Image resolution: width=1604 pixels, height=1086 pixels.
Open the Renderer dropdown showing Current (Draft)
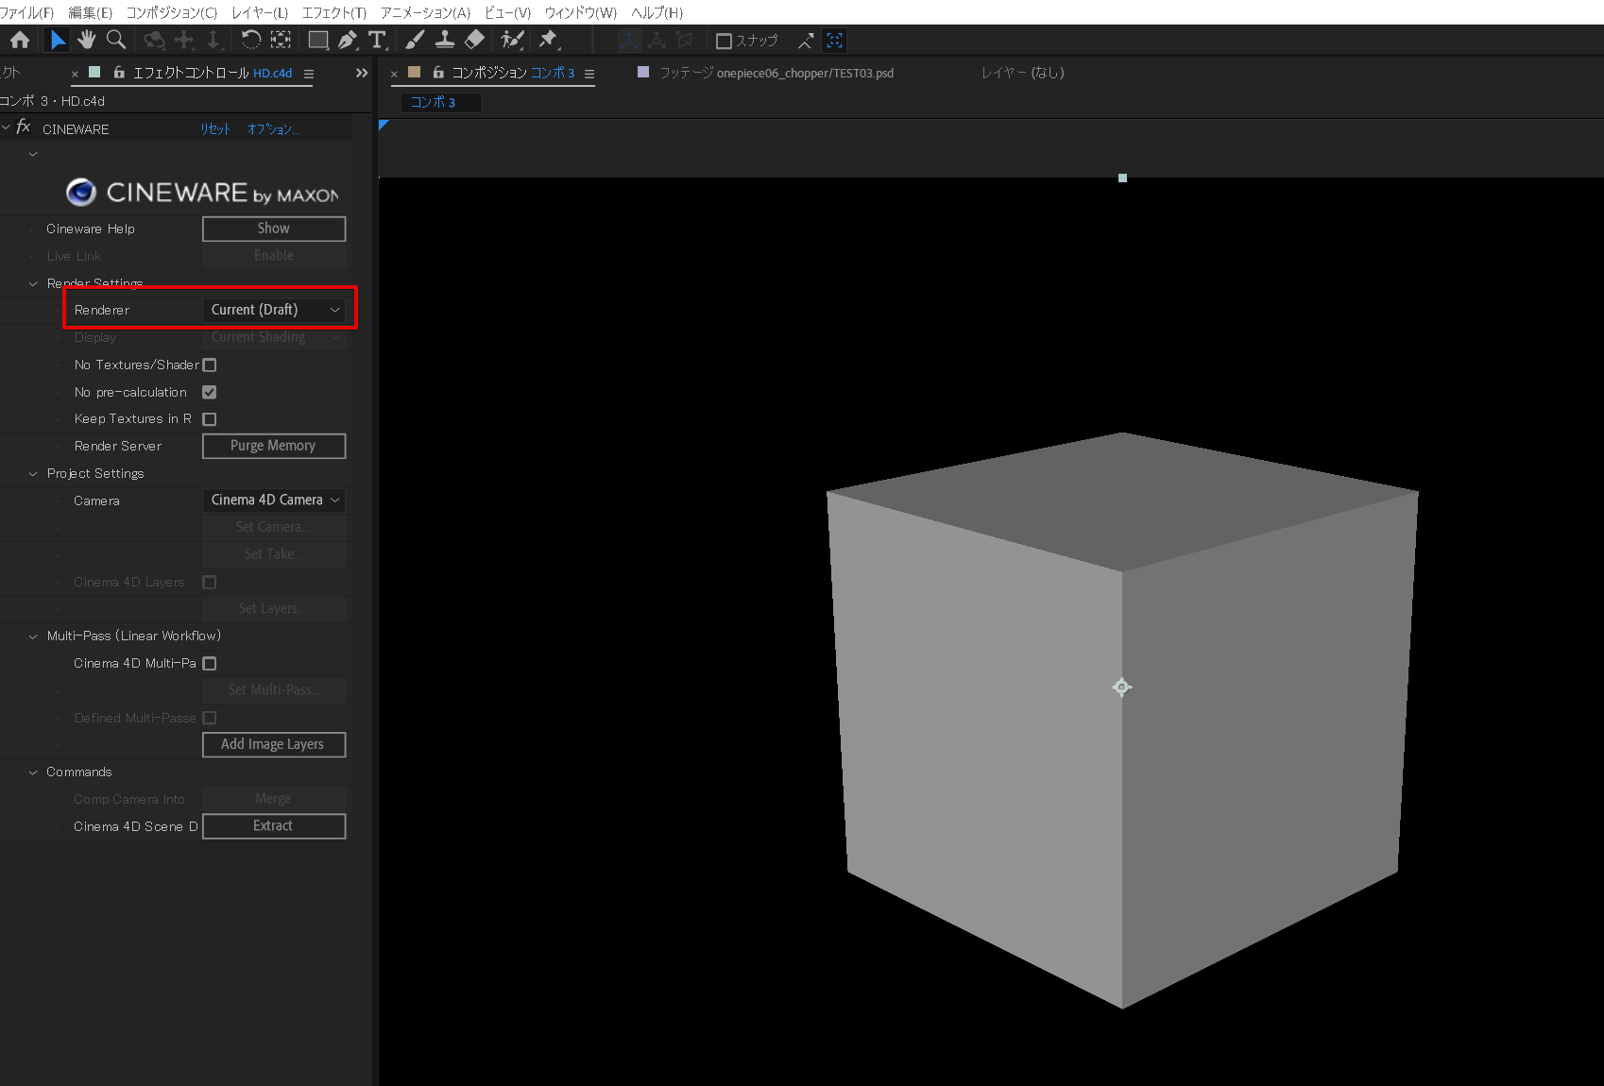pyautogui.click(x=274, y=309)
